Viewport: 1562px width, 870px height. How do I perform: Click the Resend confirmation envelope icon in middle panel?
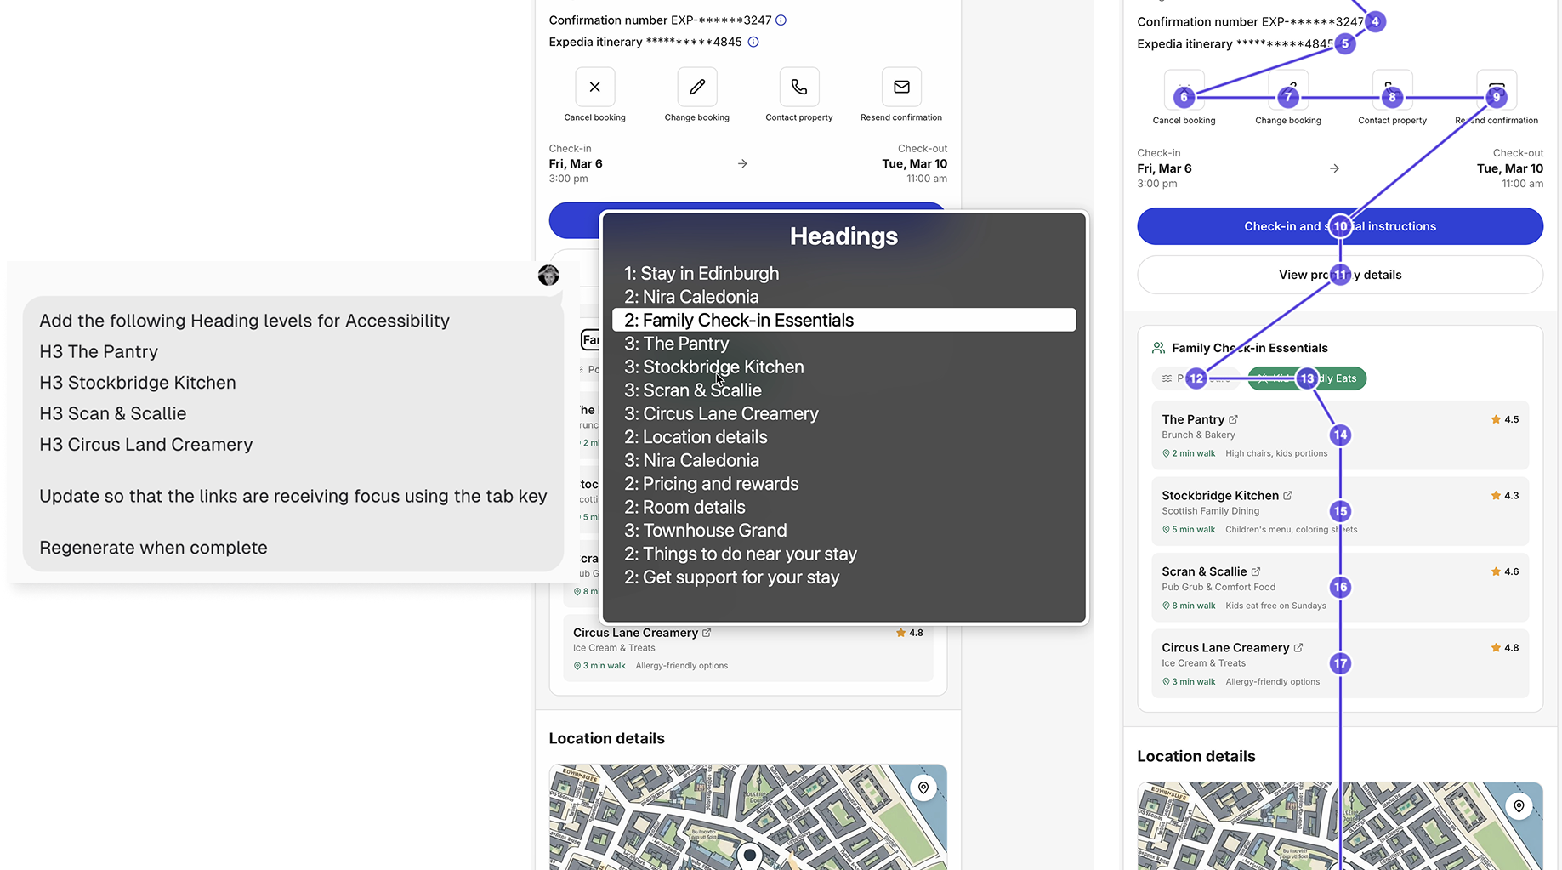[x=901, y=87]
